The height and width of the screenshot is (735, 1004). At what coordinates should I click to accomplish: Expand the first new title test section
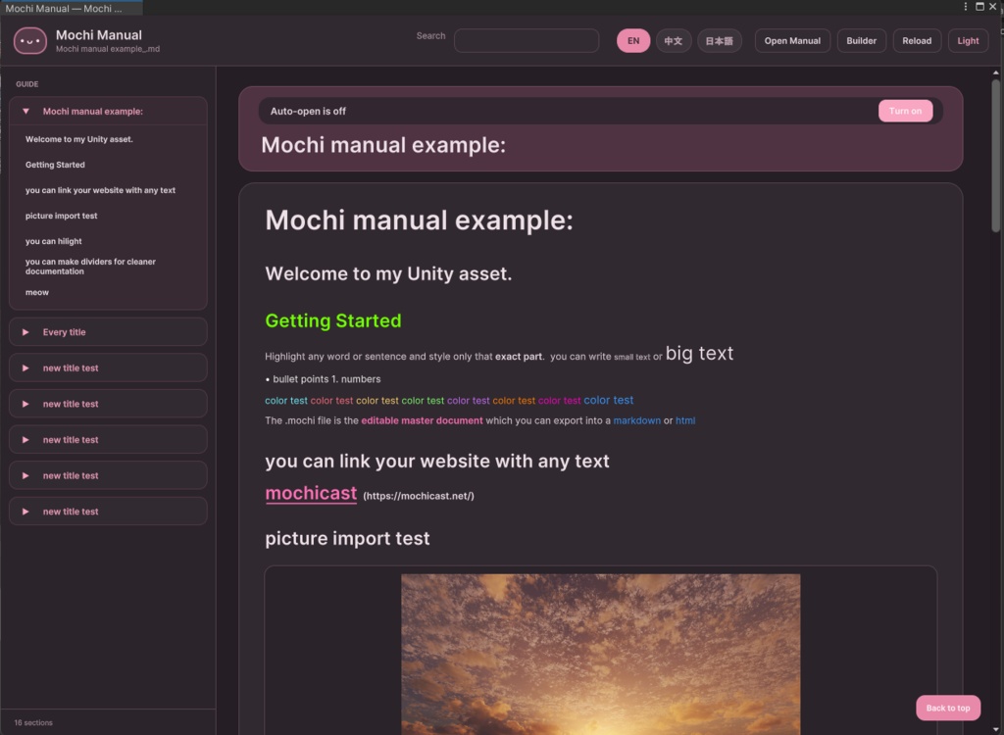108,368
